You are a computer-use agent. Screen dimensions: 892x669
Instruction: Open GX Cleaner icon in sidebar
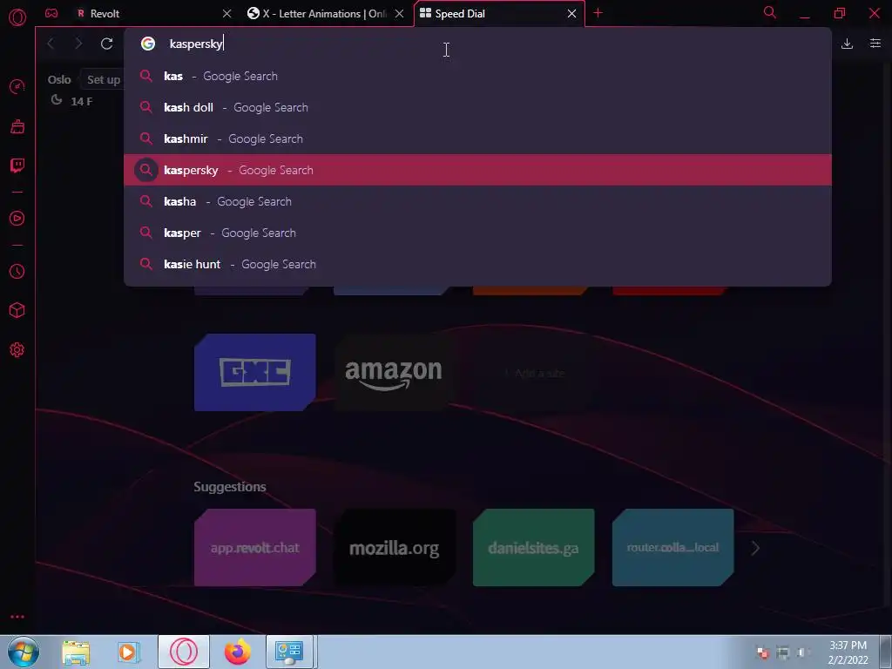tap(17, 126)
